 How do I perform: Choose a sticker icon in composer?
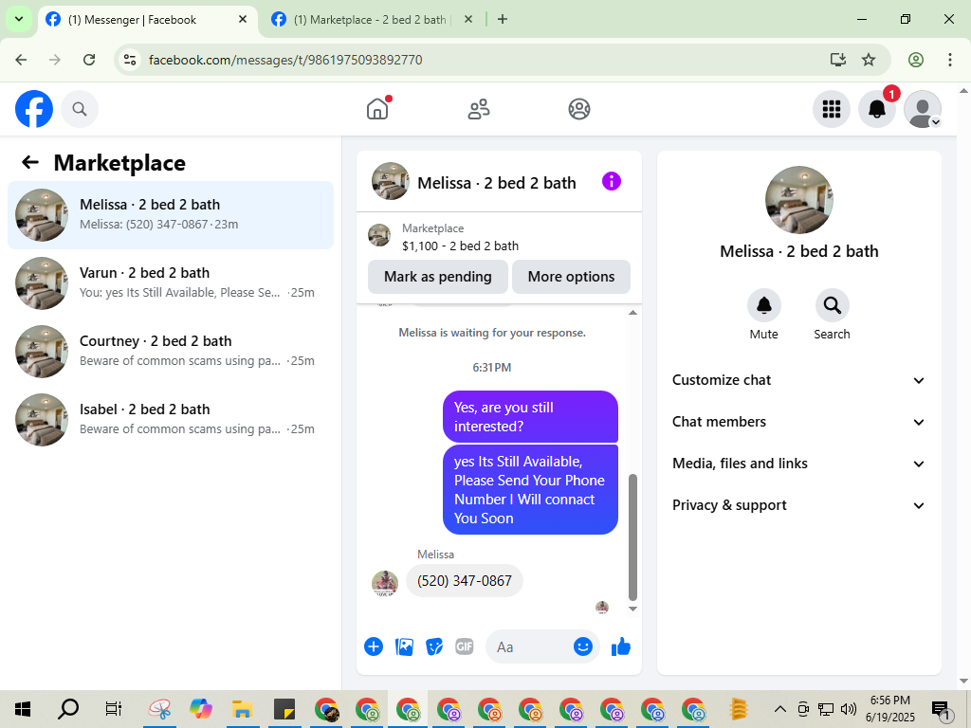[434, 646]
